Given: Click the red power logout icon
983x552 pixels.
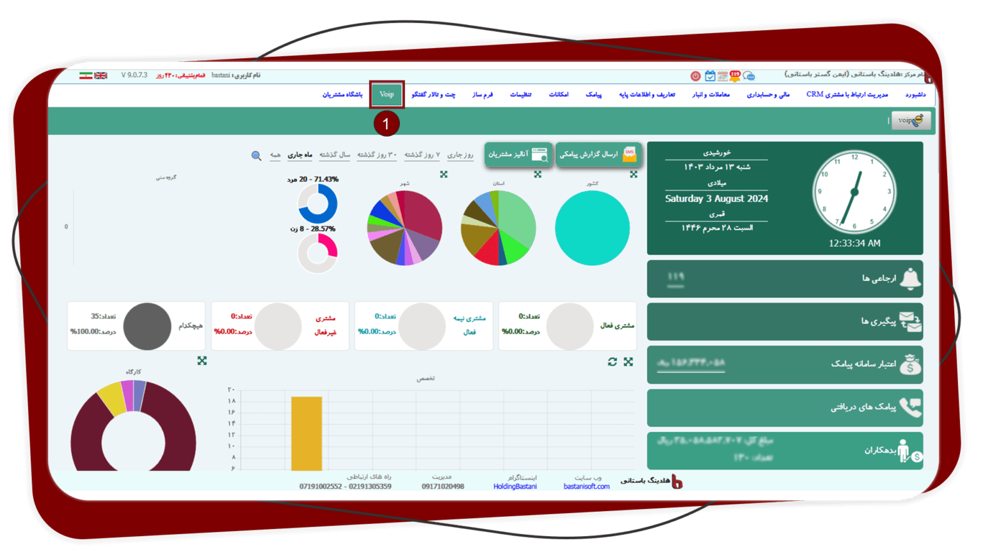Looking at the screenshot, I should click(x=695, y=76).
